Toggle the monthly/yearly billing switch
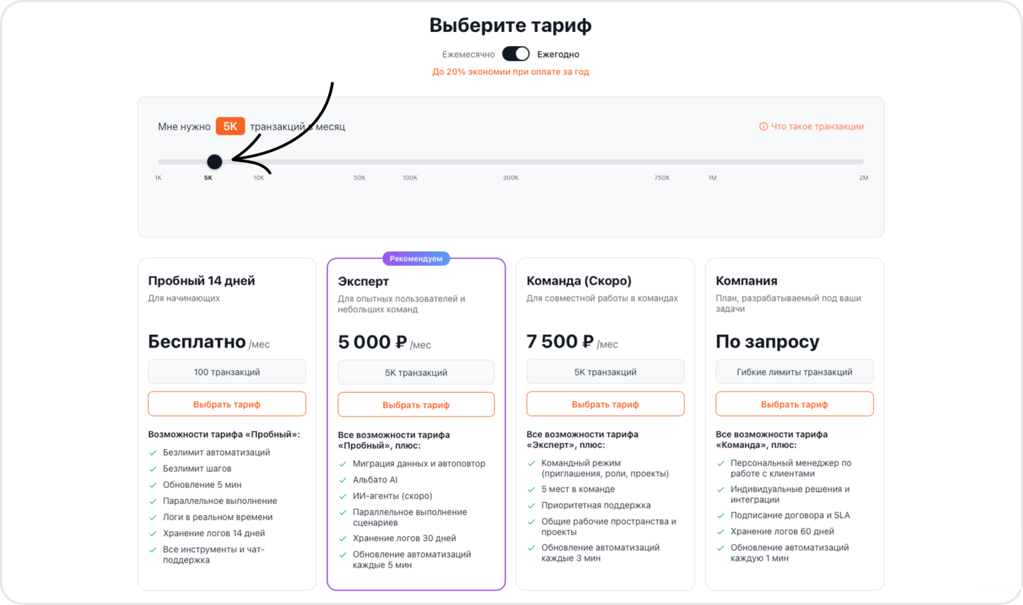 pyautogui.click(x=515, y=54)
